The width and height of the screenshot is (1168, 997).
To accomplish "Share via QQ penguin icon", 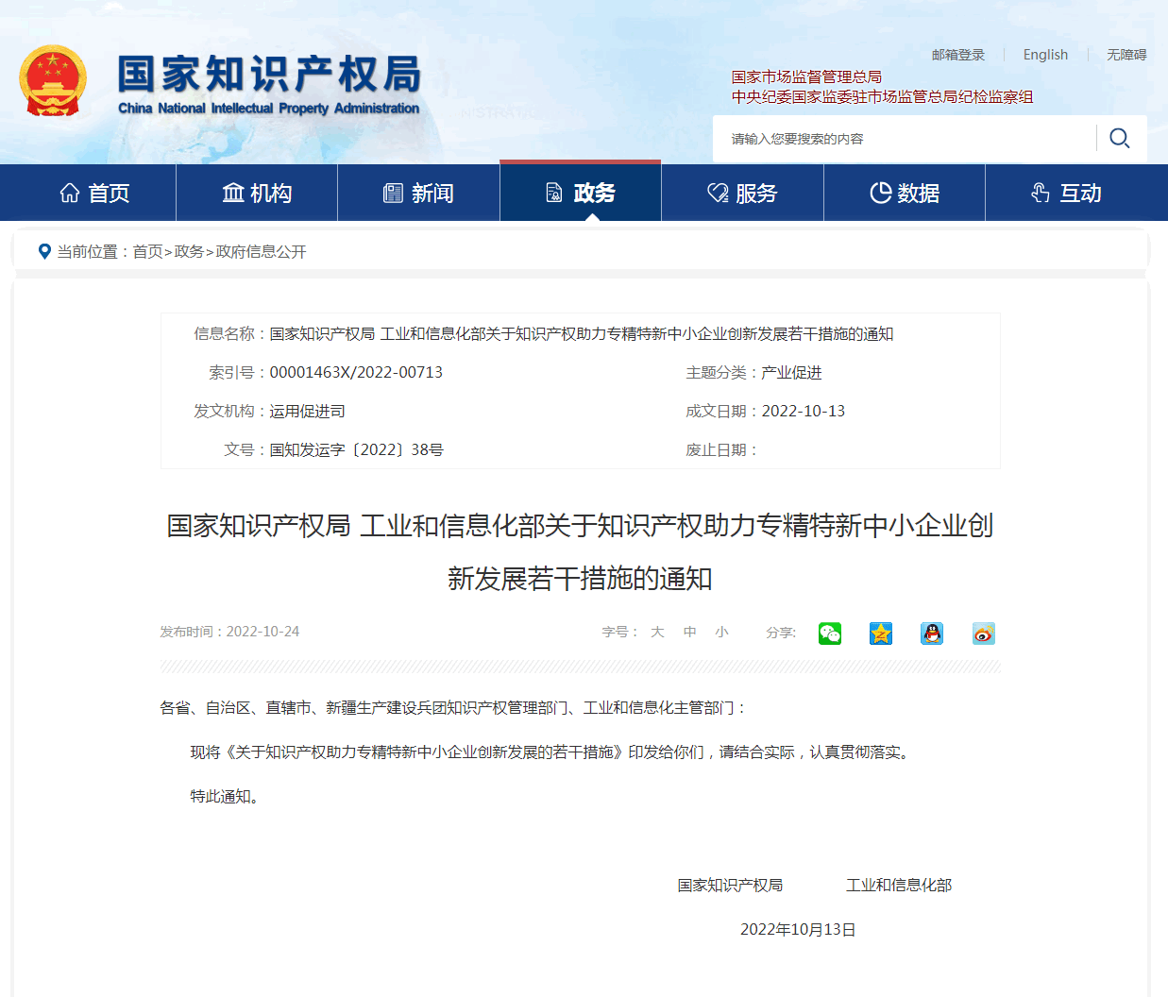I will pyautogui.click(x=932, y=634).
